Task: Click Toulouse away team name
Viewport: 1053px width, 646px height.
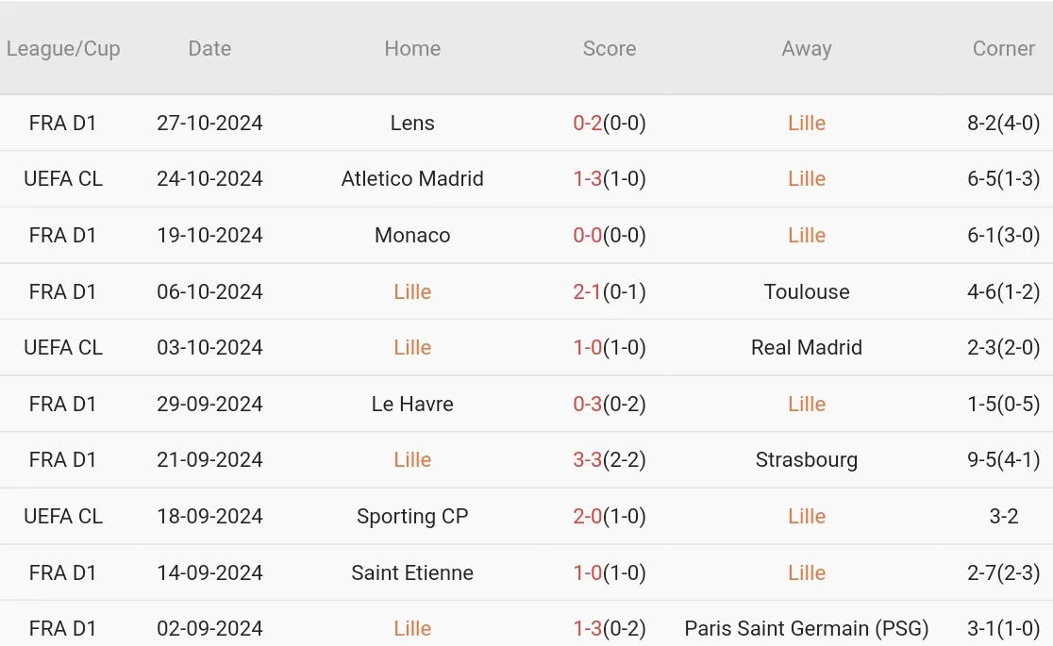Action: tap(806, 291)
